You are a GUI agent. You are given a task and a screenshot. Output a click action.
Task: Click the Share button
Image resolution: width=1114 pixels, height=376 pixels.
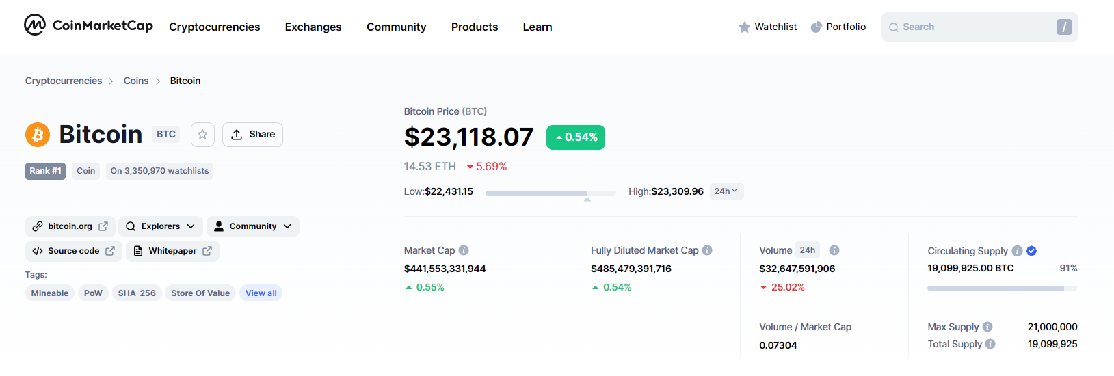click(x=252, y=135)
